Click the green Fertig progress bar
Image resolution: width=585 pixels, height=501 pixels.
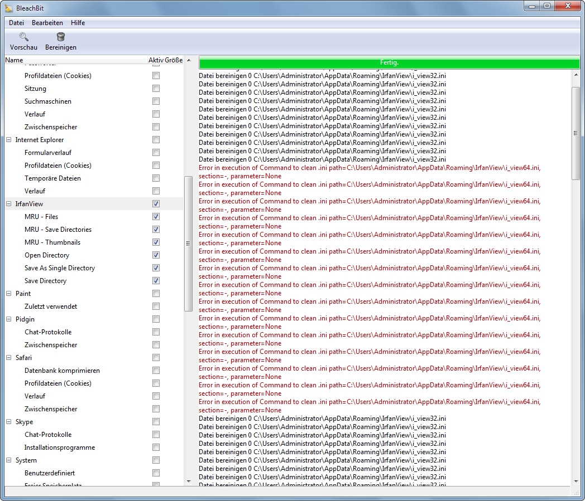point(389,62)
